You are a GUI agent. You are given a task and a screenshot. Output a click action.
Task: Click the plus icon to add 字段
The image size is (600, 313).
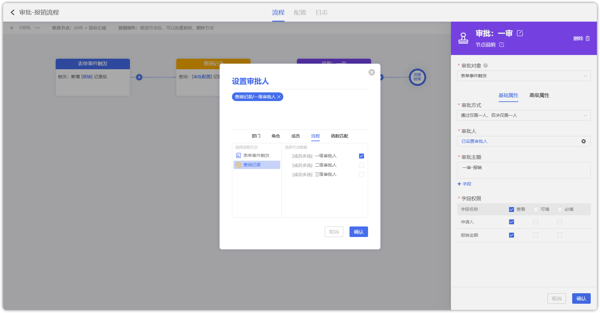point(459,184)
